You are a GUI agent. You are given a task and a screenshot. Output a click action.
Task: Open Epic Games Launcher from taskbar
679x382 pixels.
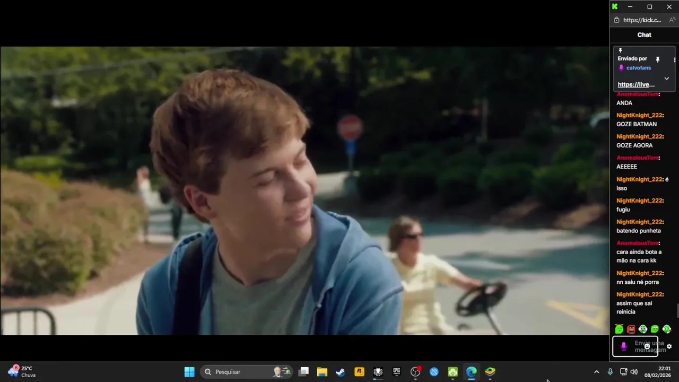click(x=397, y=372)
